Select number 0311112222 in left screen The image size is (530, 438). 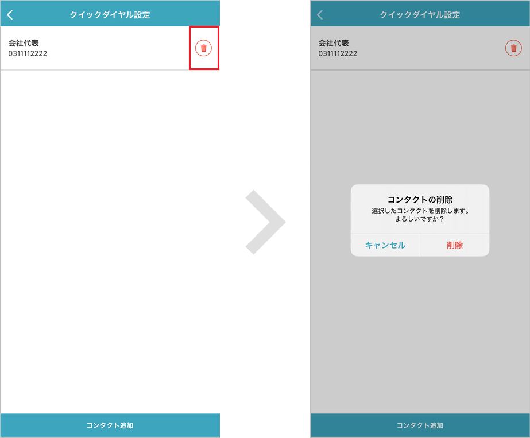tap(28, 53)
